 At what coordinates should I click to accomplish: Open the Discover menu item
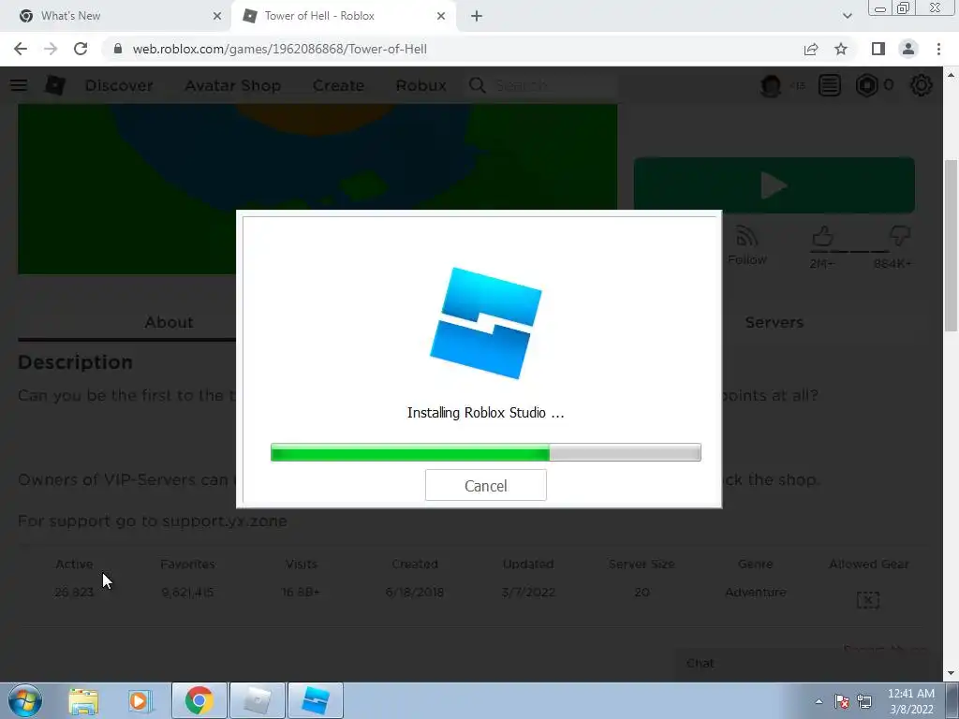coord(119,85)
